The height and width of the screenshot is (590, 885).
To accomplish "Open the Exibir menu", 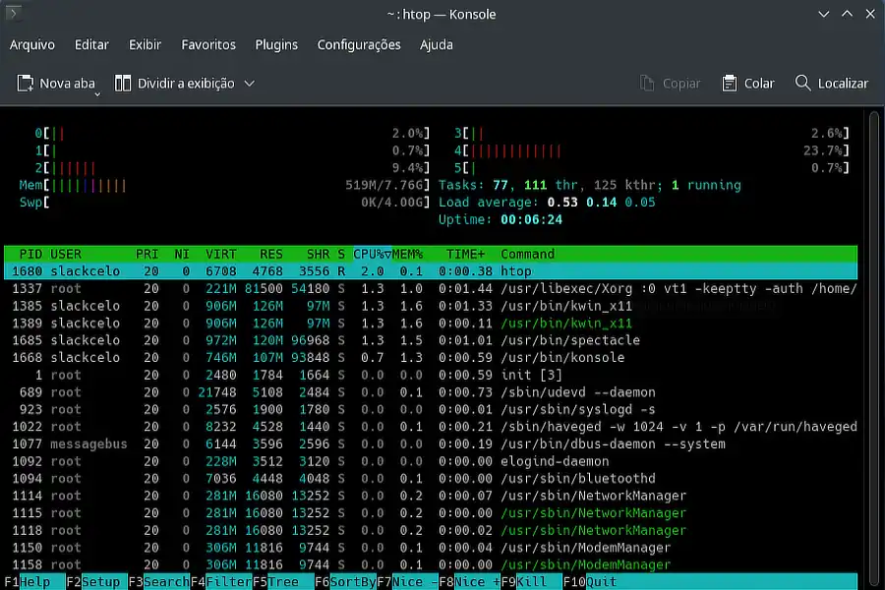I will [145, 44].
